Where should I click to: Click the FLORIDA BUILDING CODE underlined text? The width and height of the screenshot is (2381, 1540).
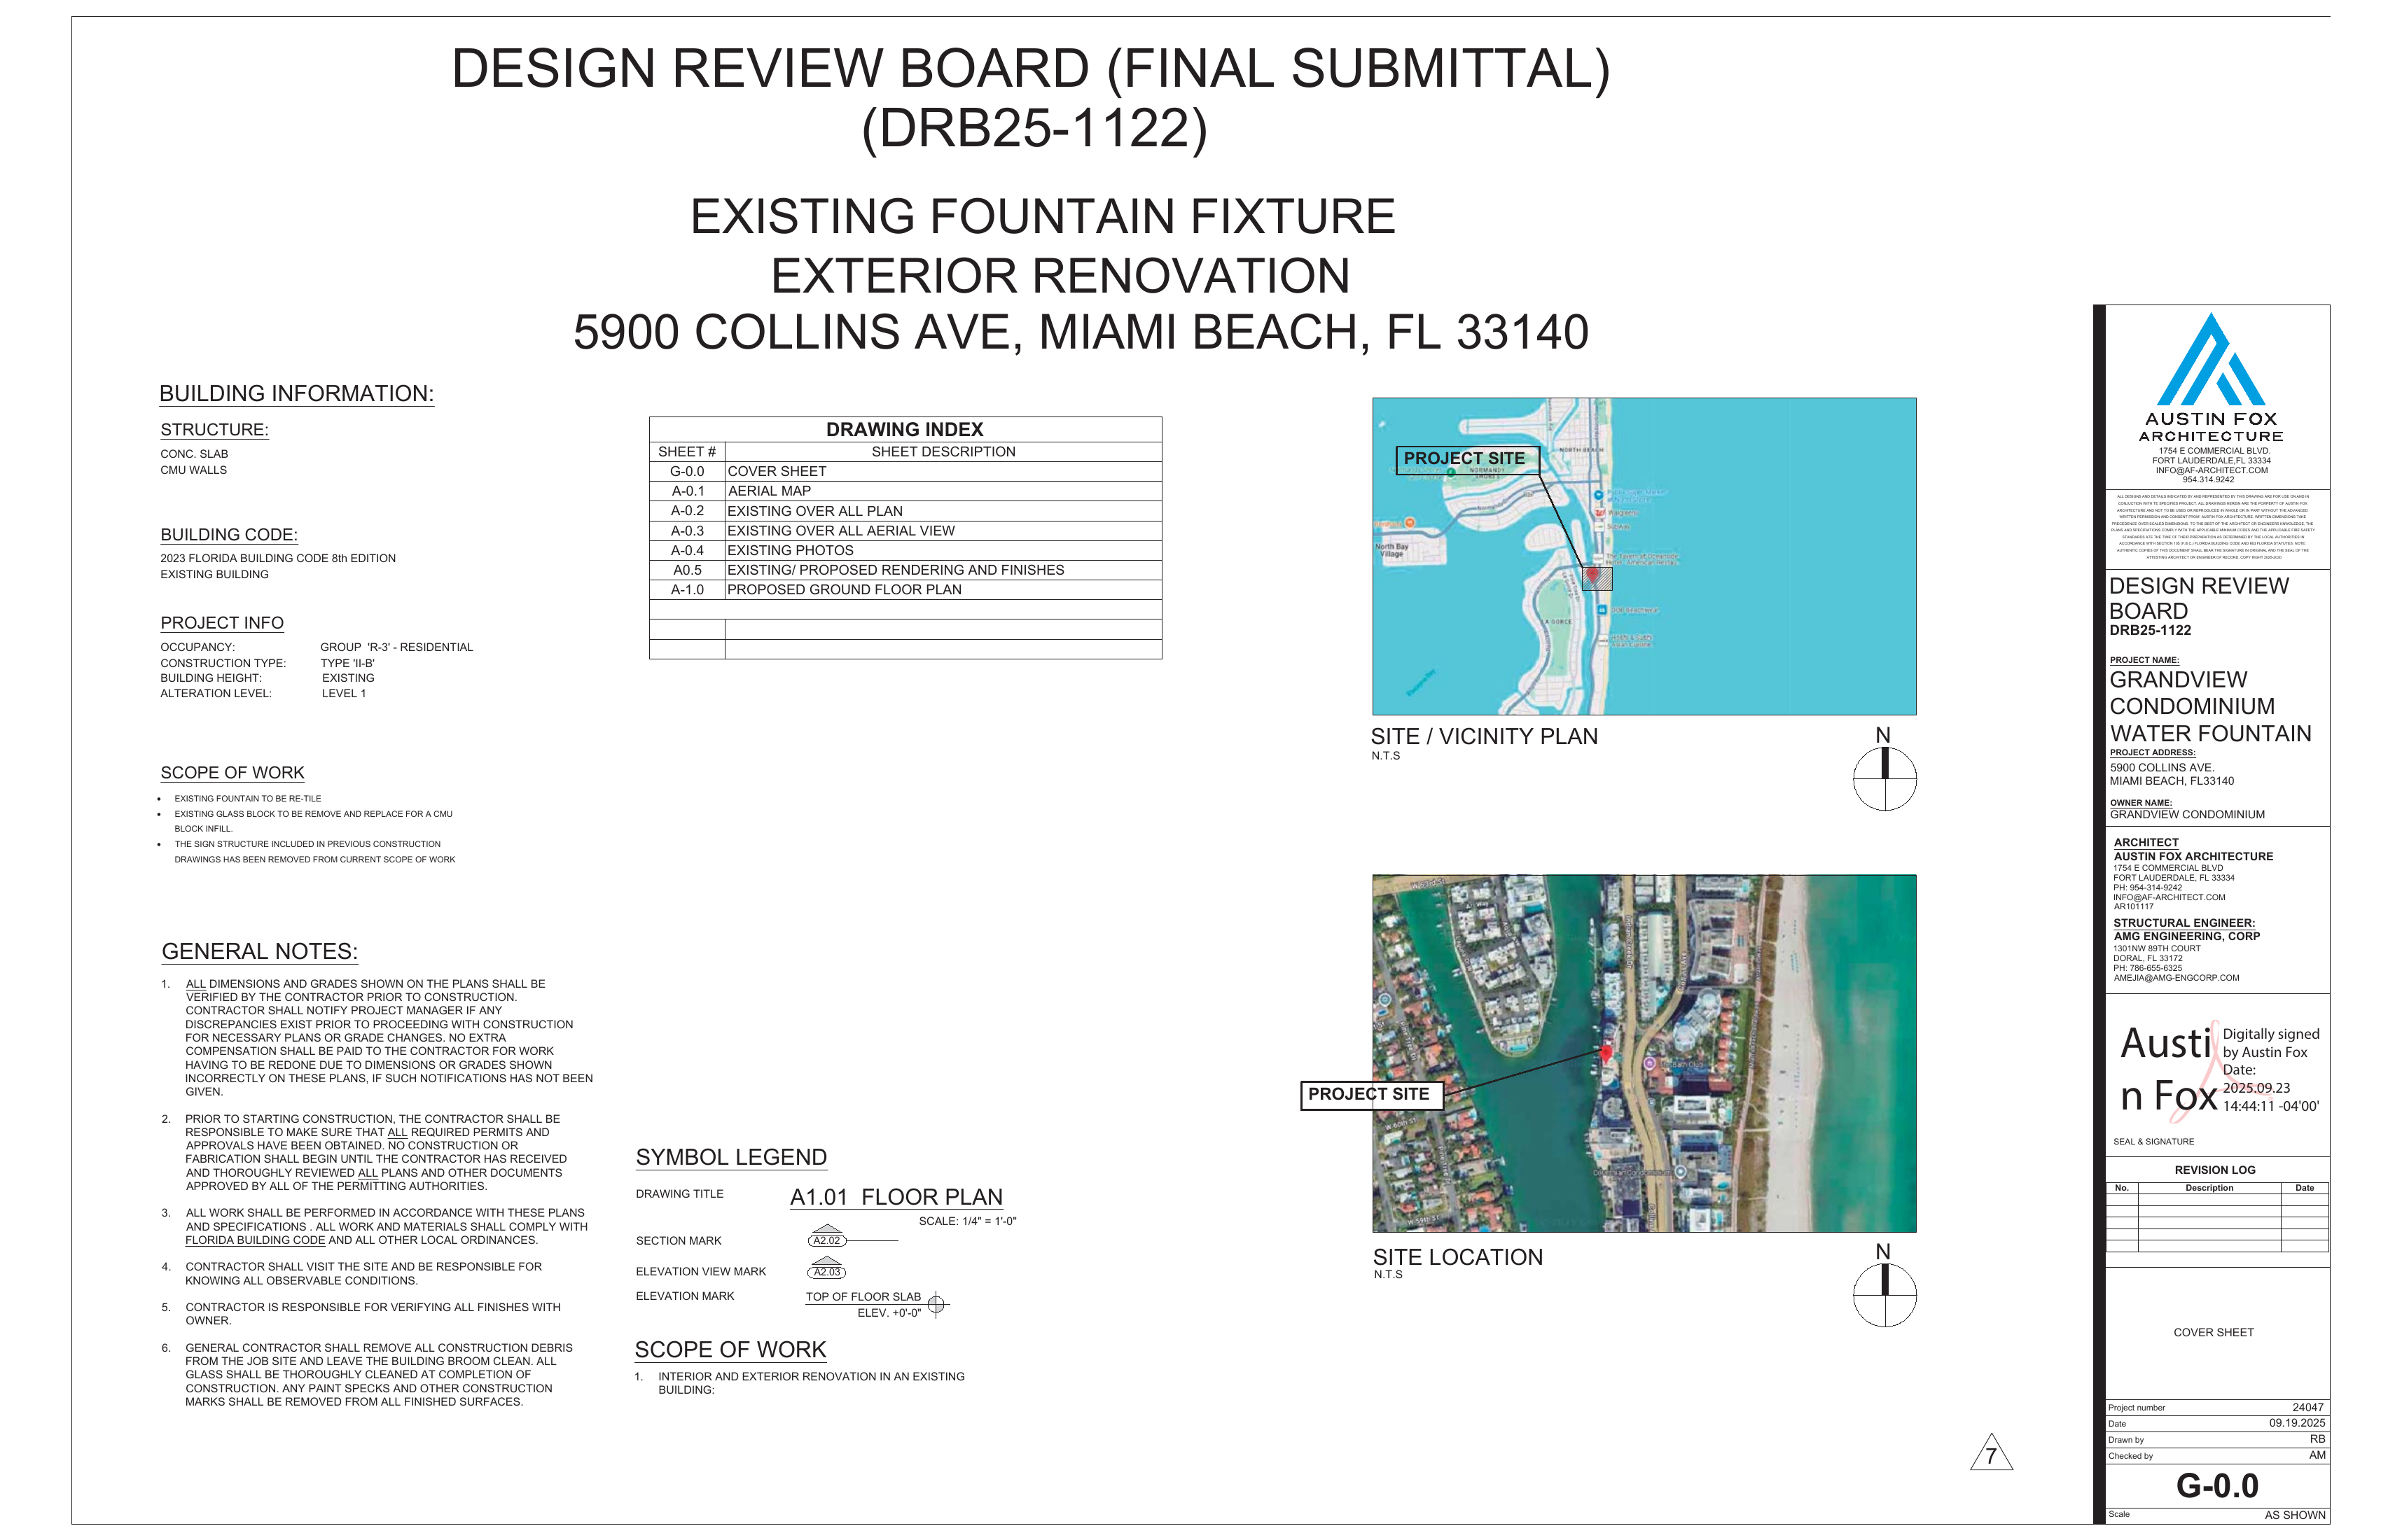pos(255,1240)
